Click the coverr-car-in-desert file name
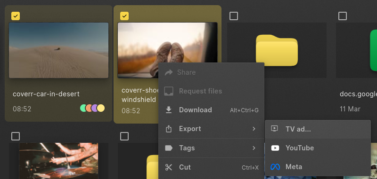Viewport: 377px width, 179px height. [x=46, y=93]
